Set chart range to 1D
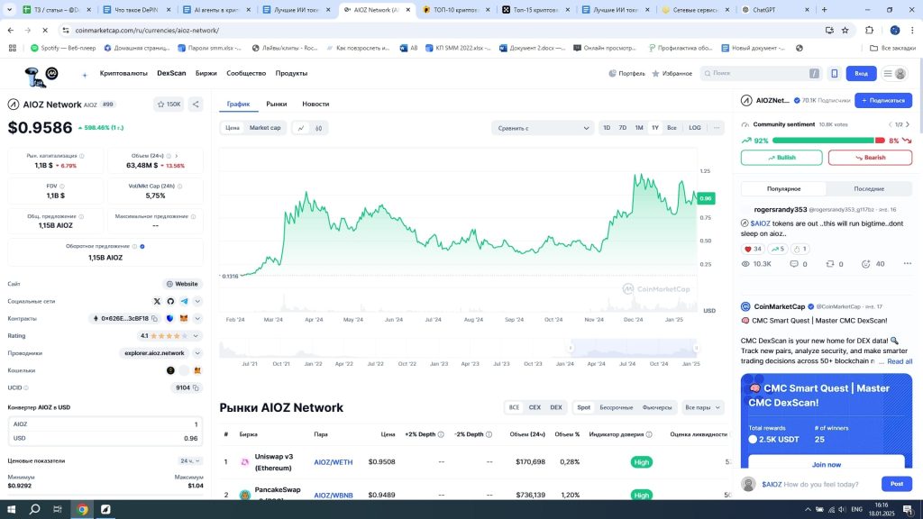The height and width of the screenshot is (519, 923). pos(607,128)
